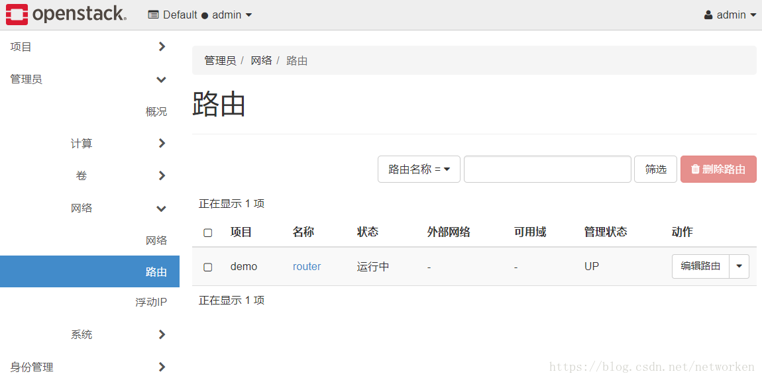The height and width of the screenshot is (380, 762).
Task: Click the filter text input field
Action: [547, 169]
